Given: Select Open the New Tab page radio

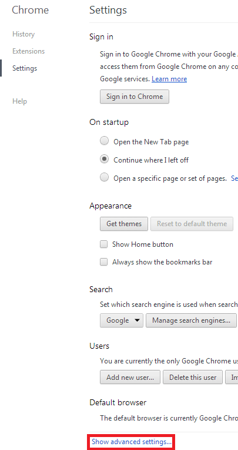Looking at the screenshot, I should (104, 141).
